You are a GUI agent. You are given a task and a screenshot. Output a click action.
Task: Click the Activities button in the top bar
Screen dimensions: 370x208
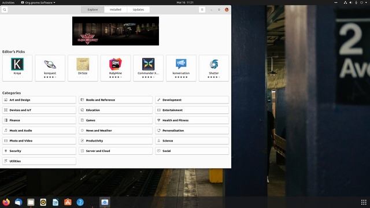point(8,2)
